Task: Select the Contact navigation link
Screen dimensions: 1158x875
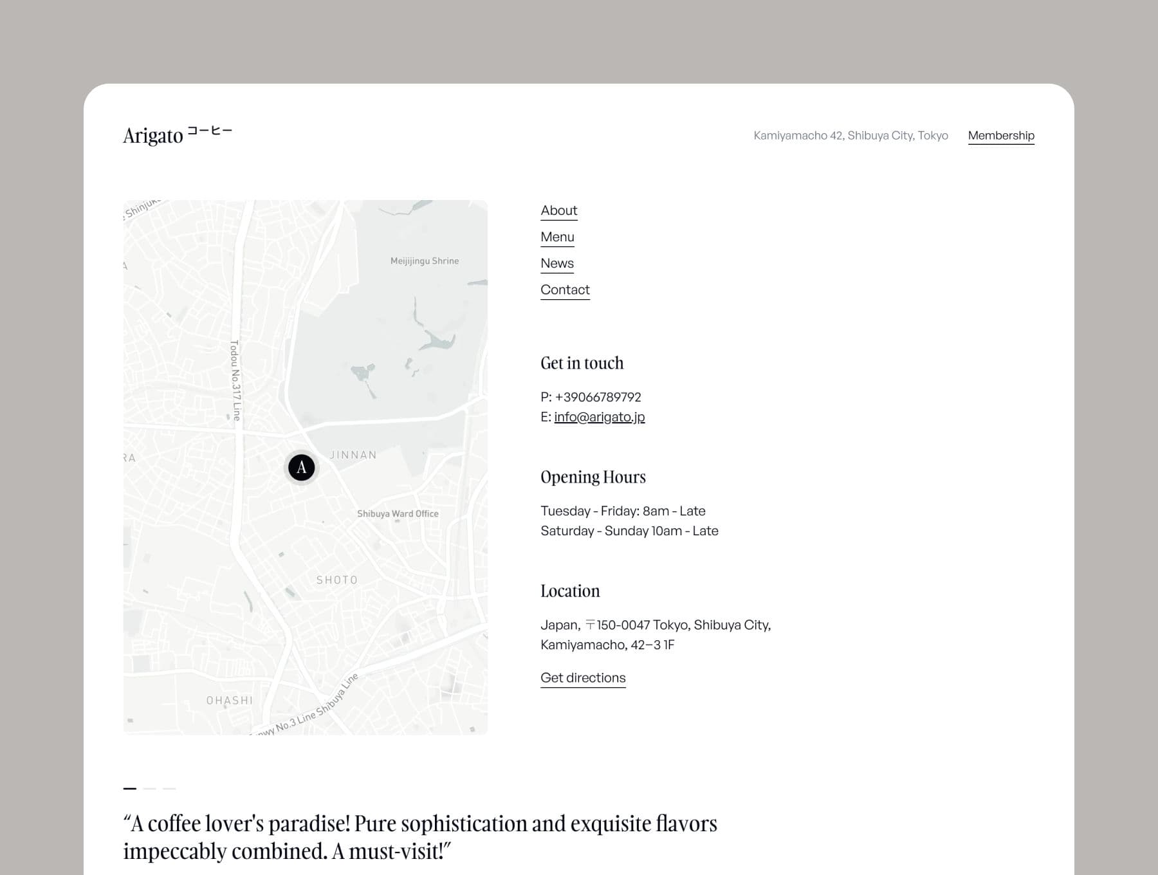Action: coord(564,290)
